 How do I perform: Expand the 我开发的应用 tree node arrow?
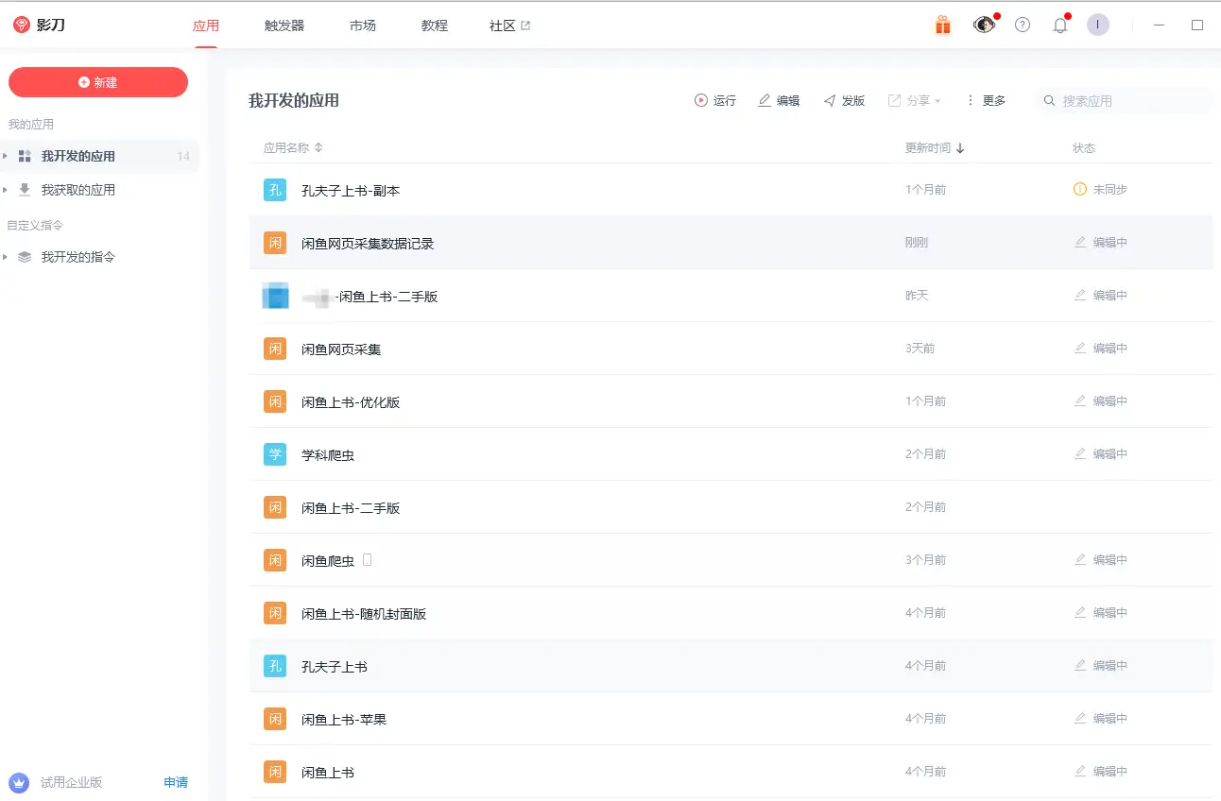[x=6, y=156]
